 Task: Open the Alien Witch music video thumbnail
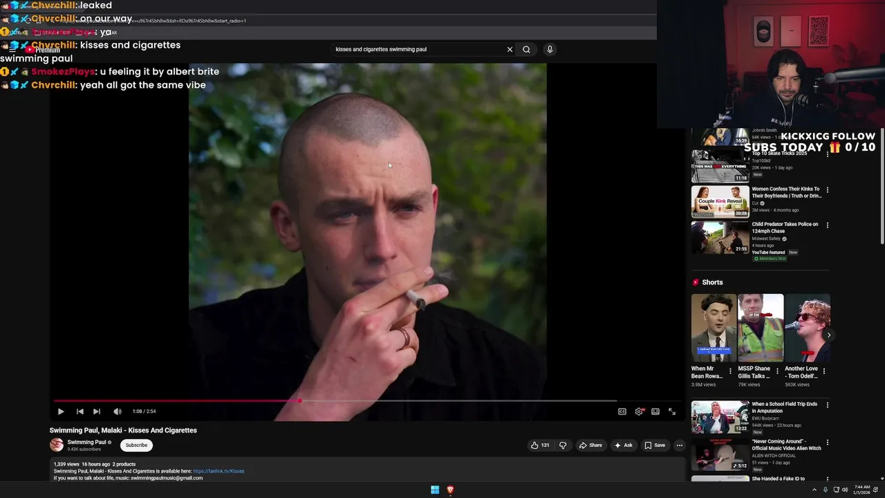pyautogui.click(x=720, y=454)
